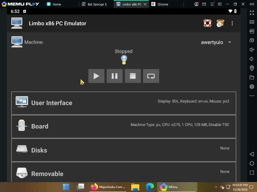Click the APK install icon
Image resolution: width=257 pixels, height=192 pixels.
[x=252, y=31]
